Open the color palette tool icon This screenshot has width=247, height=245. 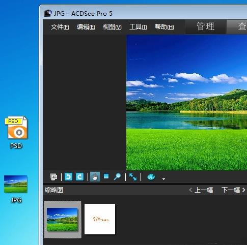pyautogui.click(x=151, y=177)
